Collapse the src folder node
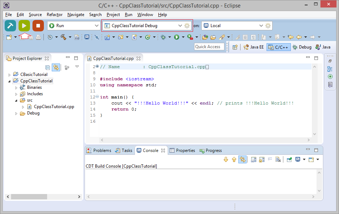The height and width of the screenshot is (214, 339). click(16, 101)
